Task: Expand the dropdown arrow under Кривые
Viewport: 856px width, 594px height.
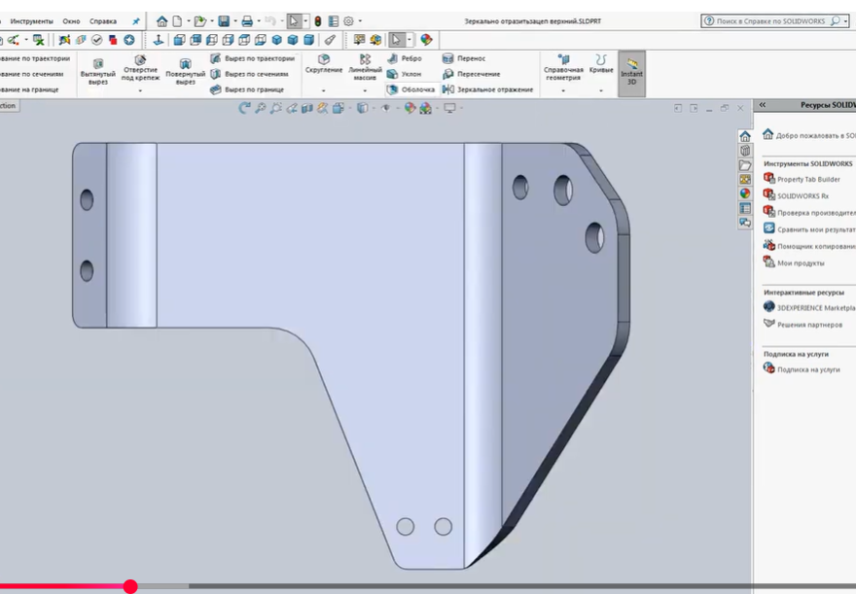Action: click(601, 90)
